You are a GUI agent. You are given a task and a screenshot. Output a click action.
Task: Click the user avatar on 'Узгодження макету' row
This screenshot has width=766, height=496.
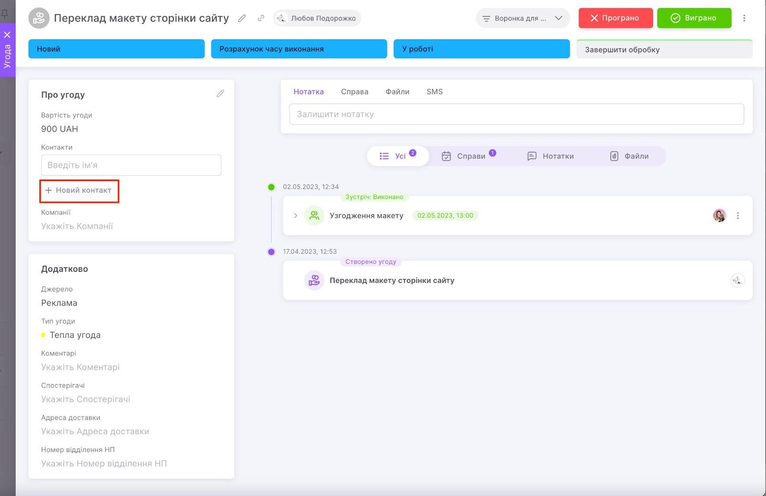click(719, 216)
